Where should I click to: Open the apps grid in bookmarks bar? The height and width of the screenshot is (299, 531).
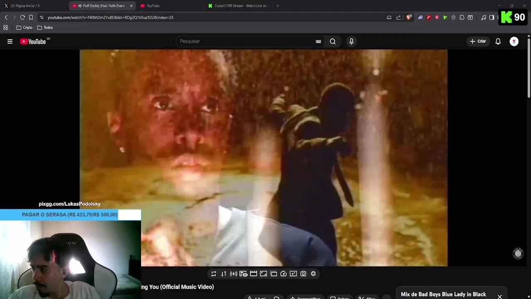(5, 27)
